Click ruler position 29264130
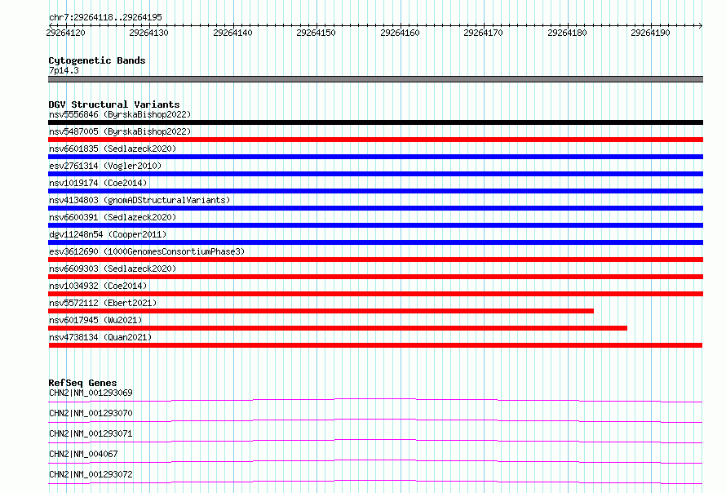The image size is (726, 493). point(148,33)
